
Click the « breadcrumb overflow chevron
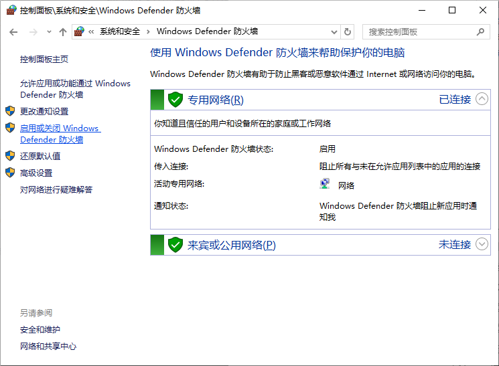[x=91, y=32]
